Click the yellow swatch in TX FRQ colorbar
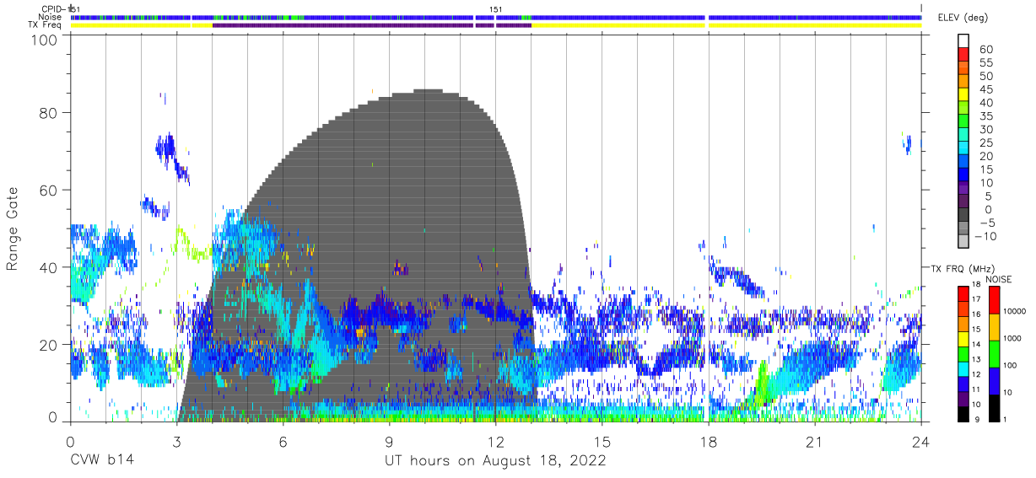Viewport: 1036px width, 478px height. 963,339
